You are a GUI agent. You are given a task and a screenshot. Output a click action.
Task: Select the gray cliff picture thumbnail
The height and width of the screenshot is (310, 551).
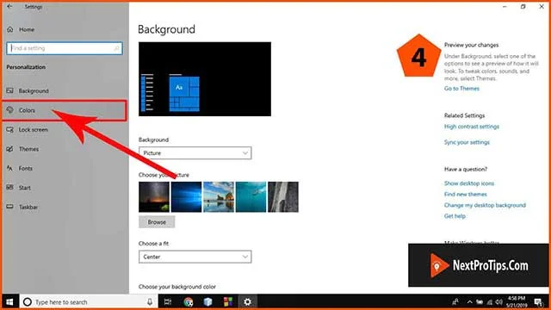point(283,197)
